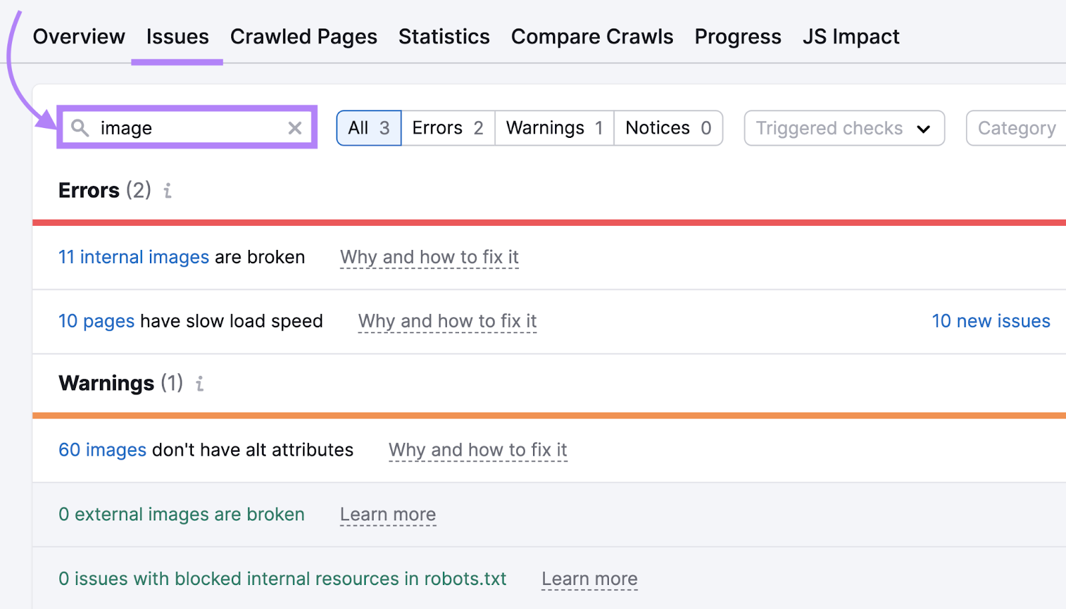Image resolution: width=1066 pixels, height=609 pixels.
Task: Switch to the Overview tab
Action: pyautogui.click(x=79, y=37)
